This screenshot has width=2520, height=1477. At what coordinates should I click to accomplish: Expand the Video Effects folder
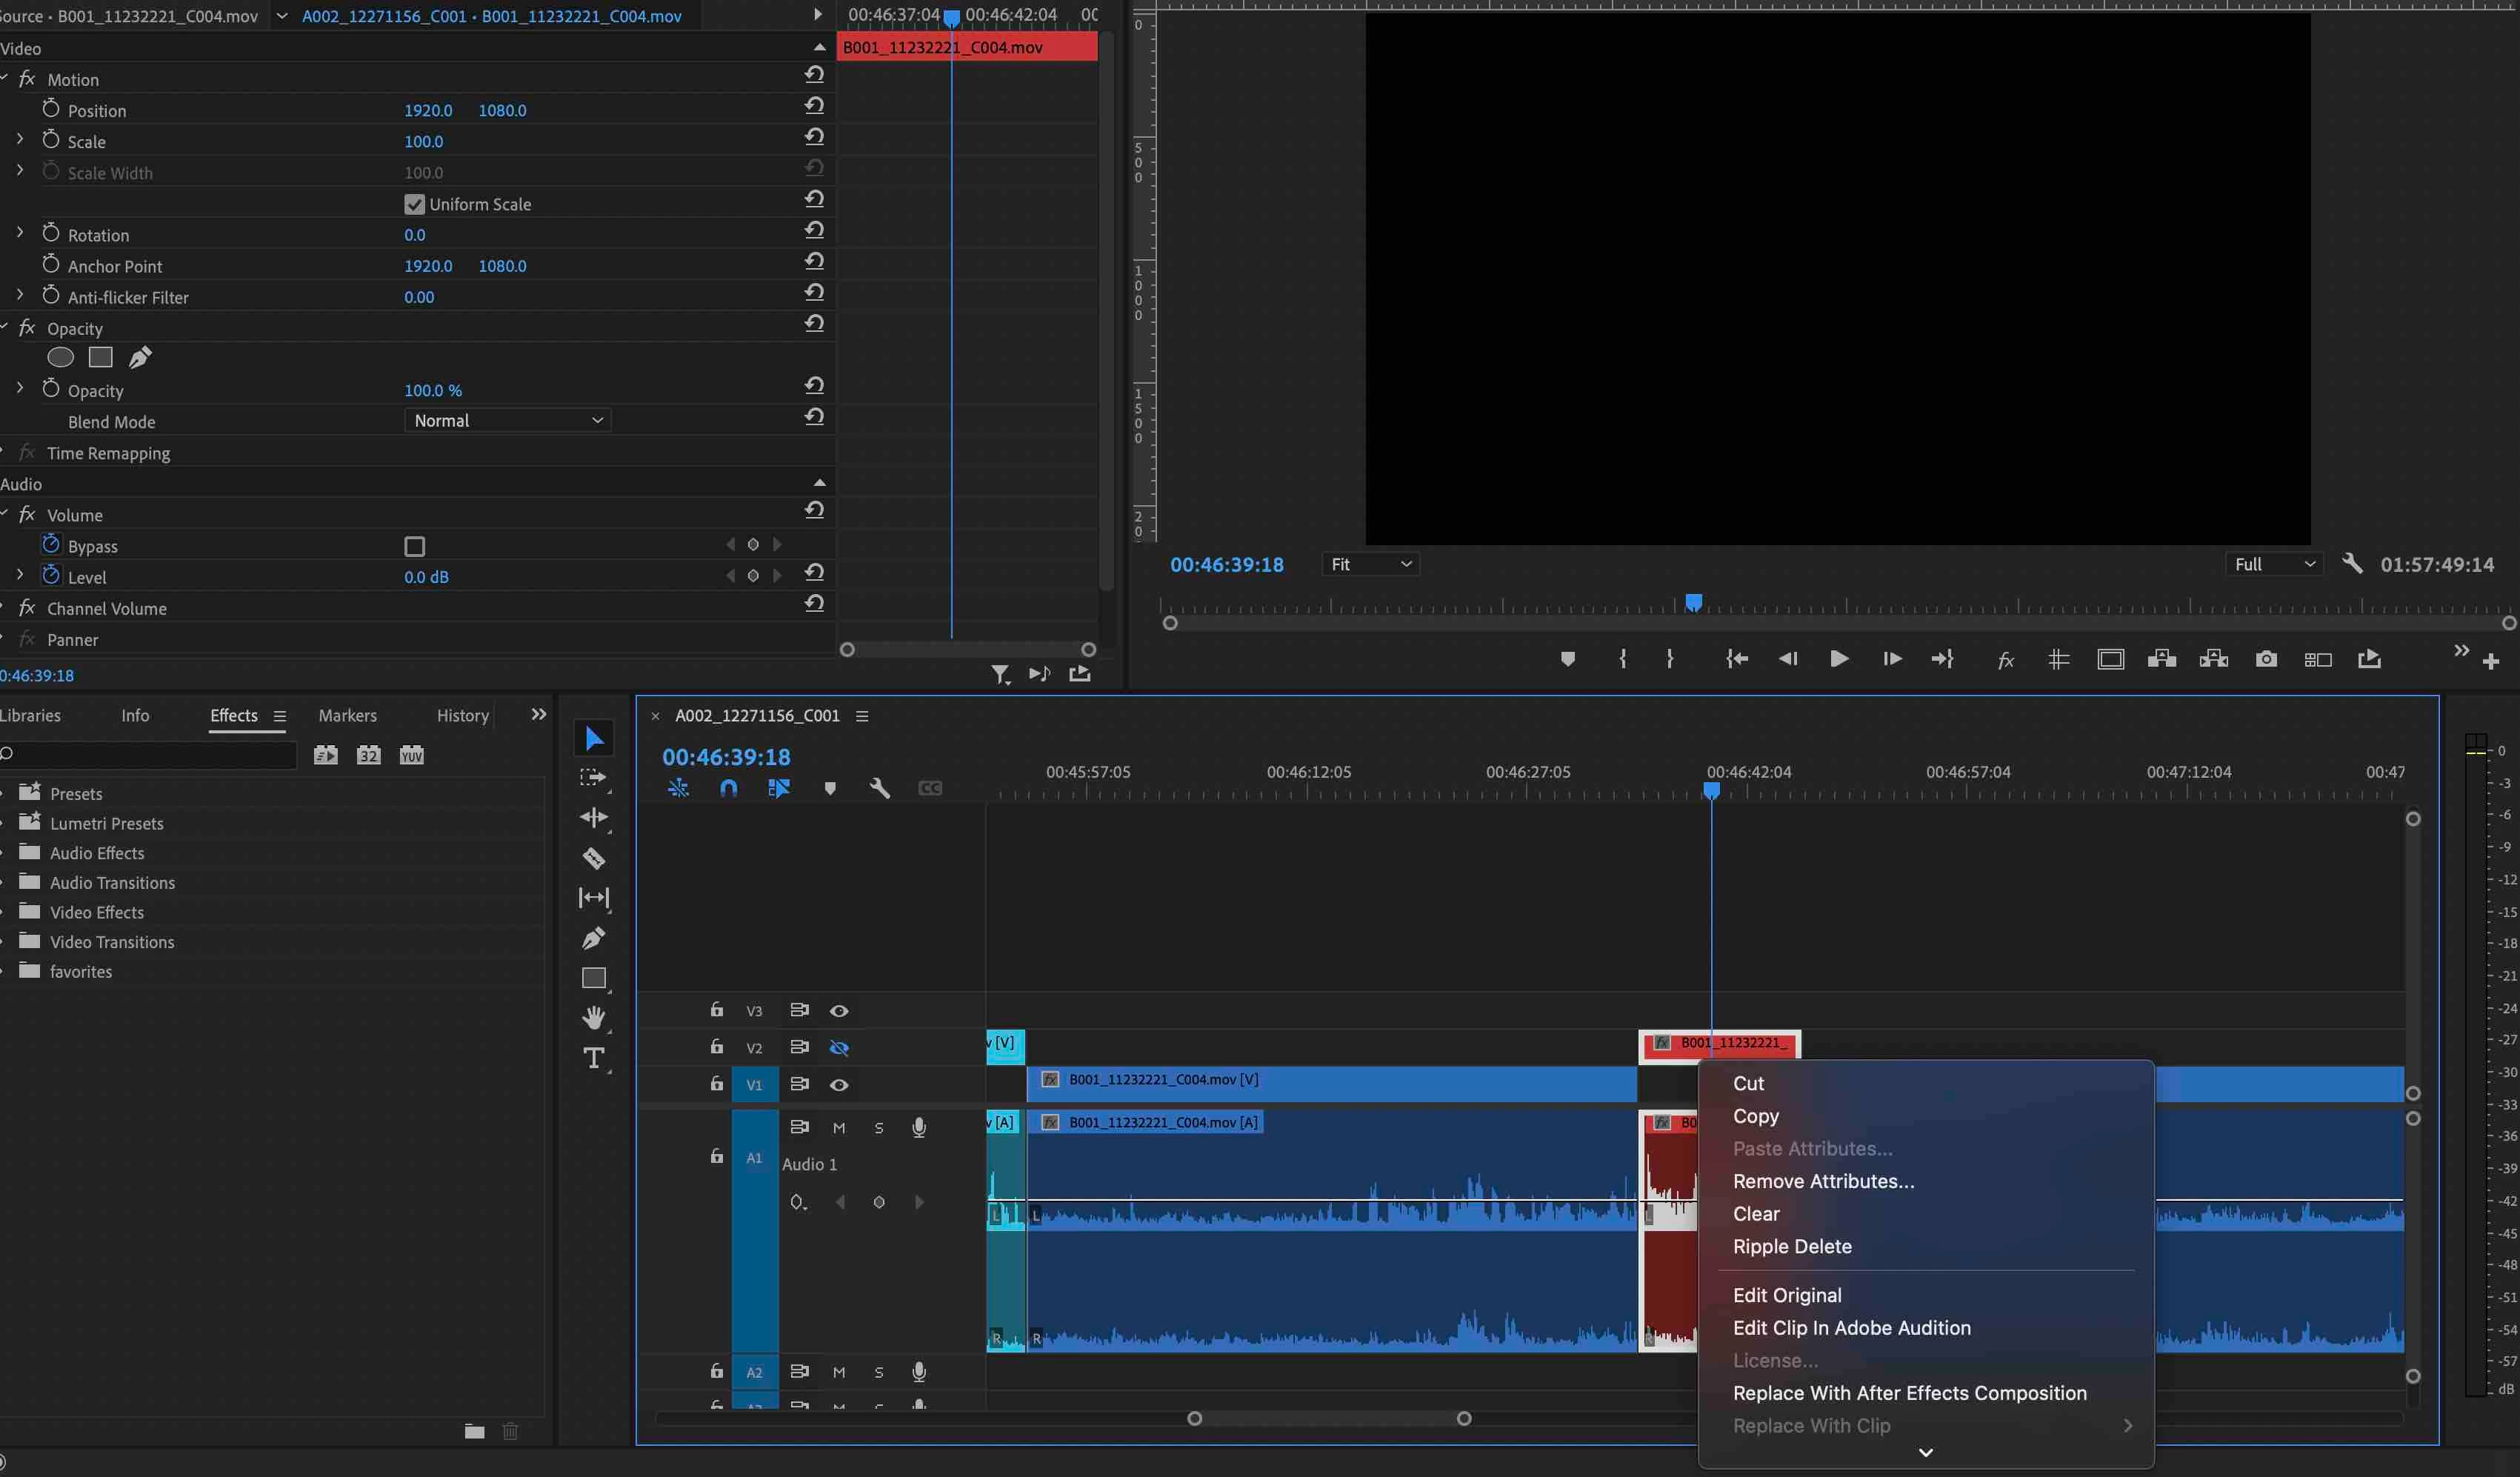(97, 912)
